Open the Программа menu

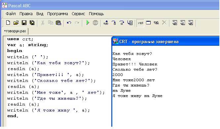click(x=57, y=14)
